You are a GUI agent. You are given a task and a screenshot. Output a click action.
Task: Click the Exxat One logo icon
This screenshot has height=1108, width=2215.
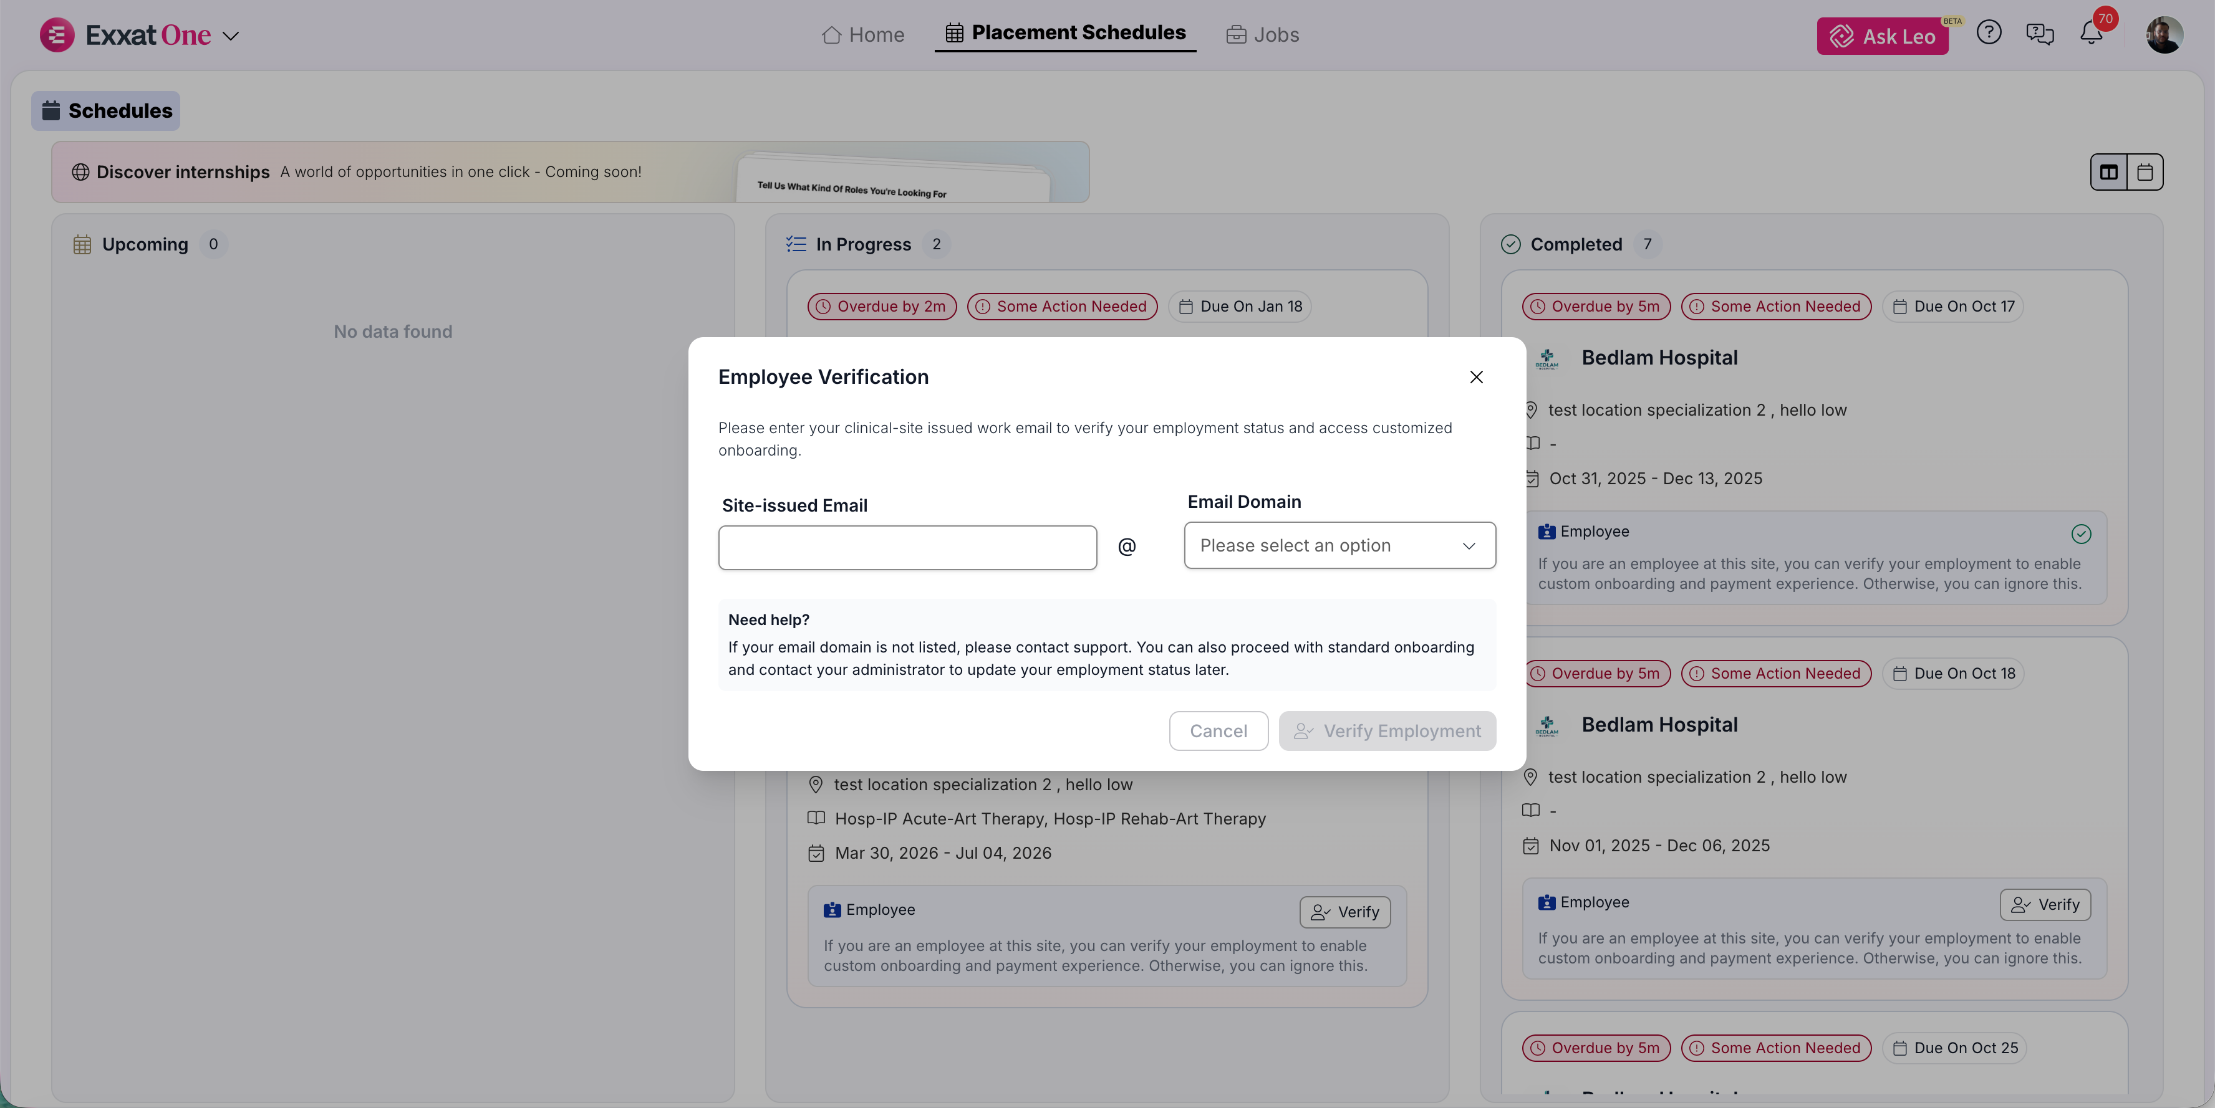(x=57, y=36)
